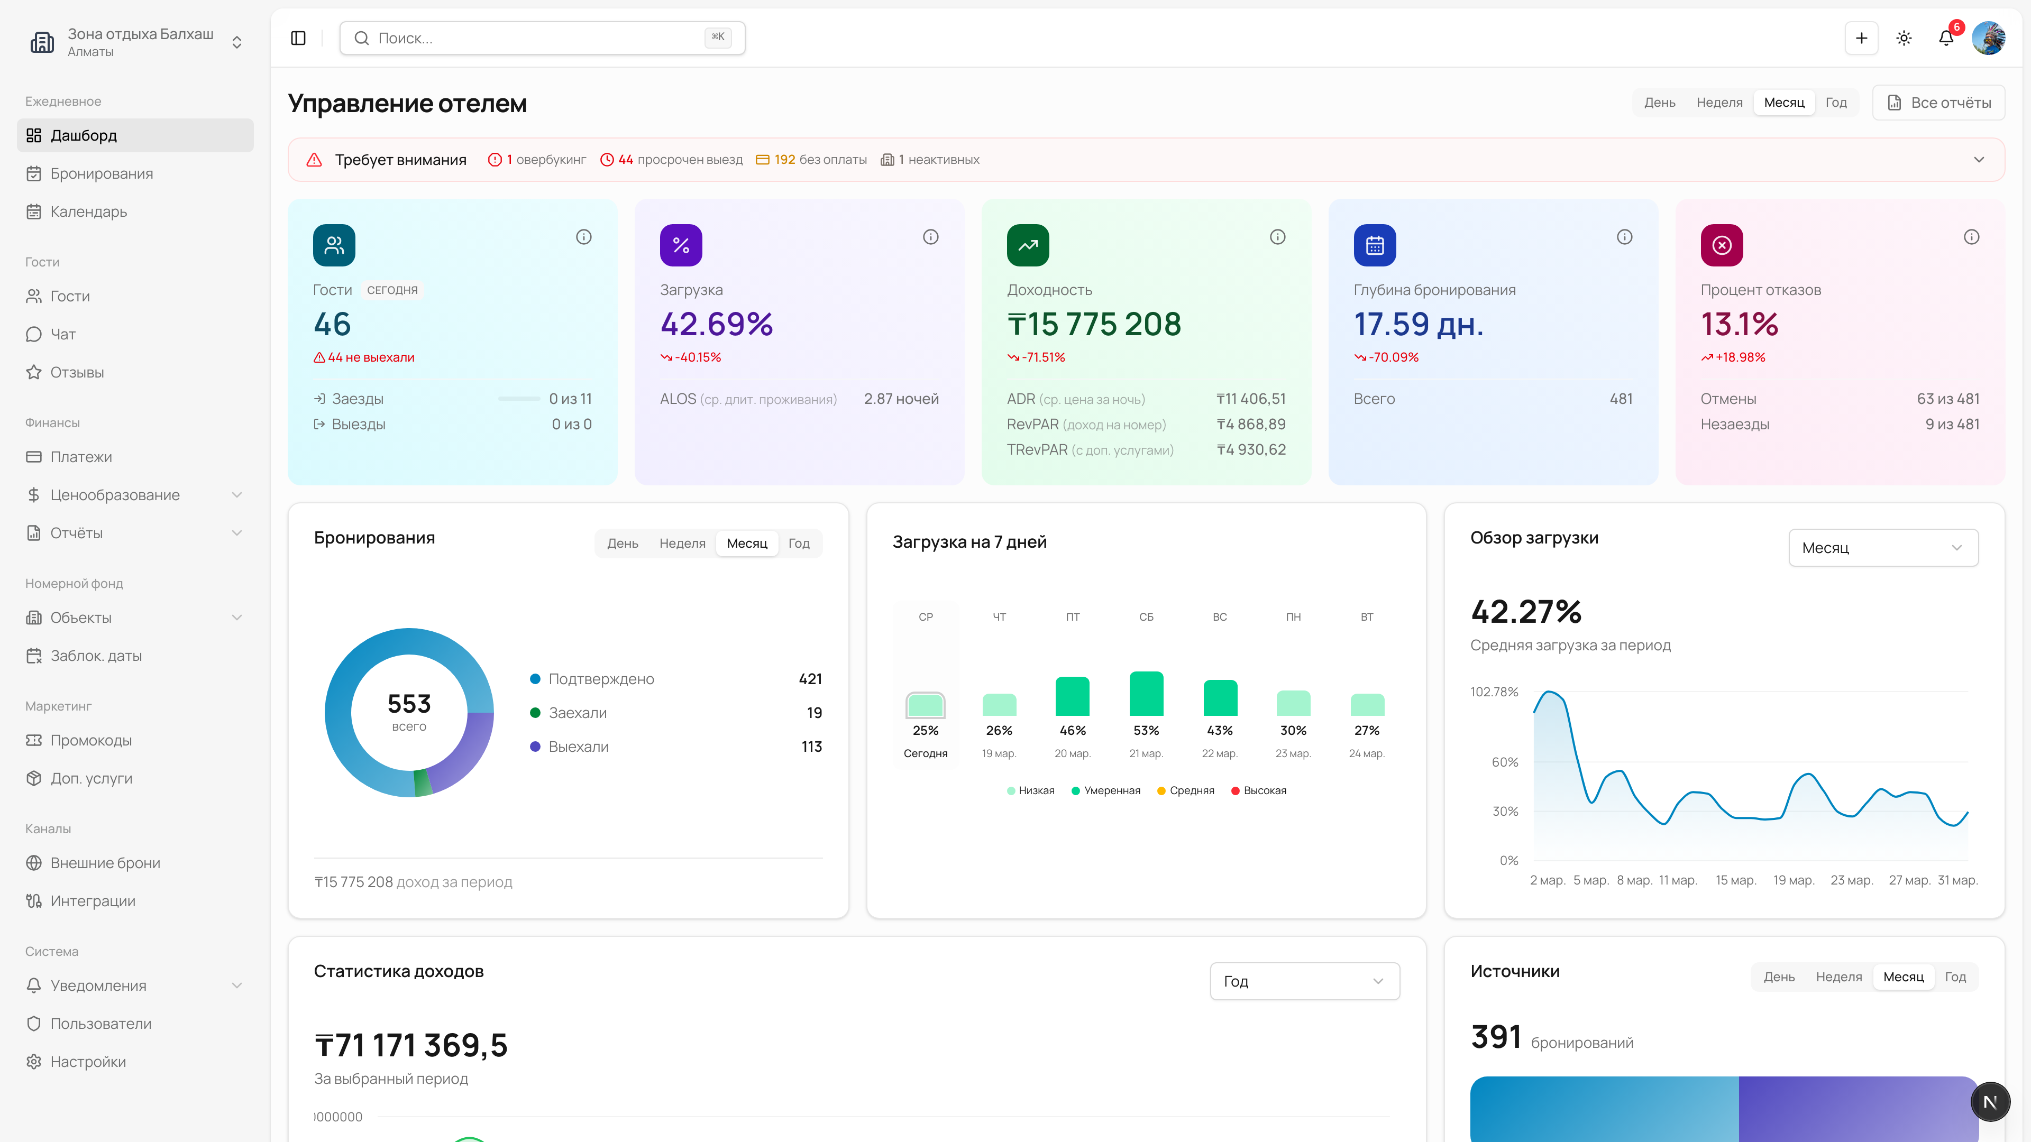Toggle the sidebar panel icon

(x=298, y=38)
